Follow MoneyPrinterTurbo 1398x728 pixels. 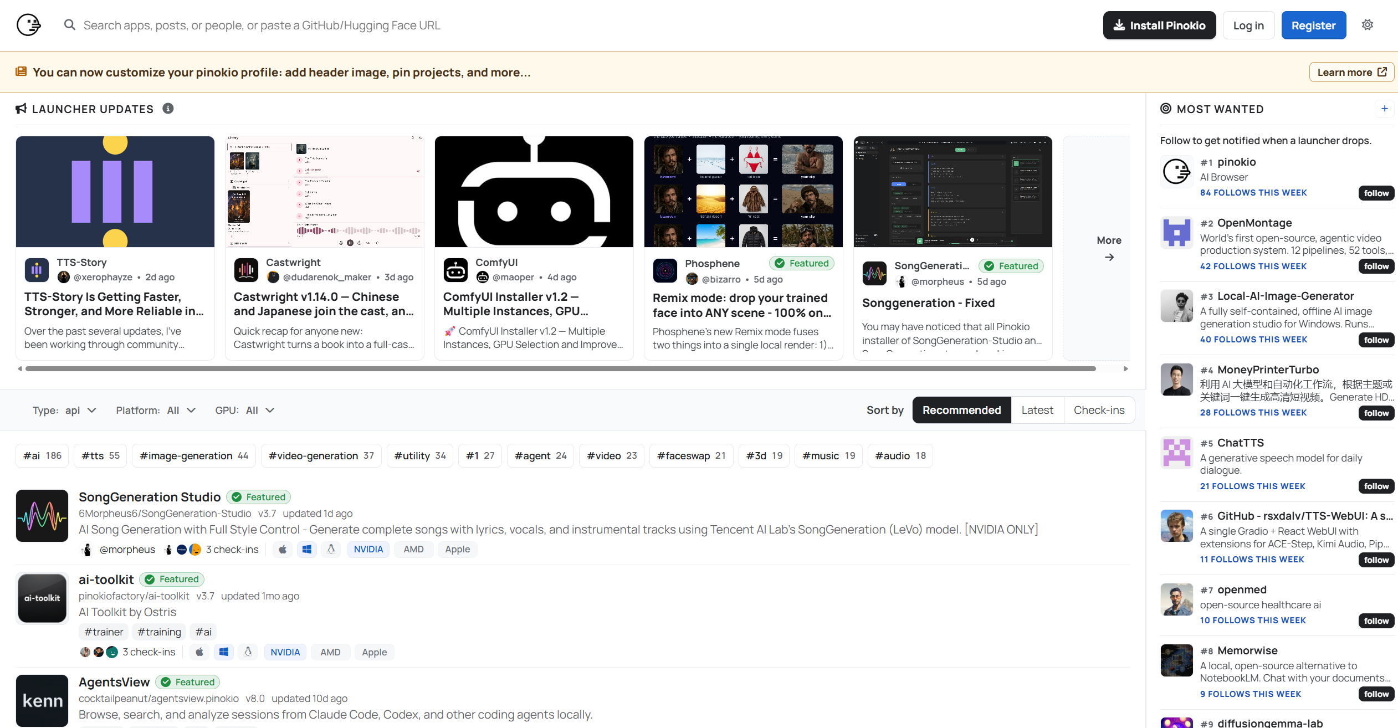1376,413
